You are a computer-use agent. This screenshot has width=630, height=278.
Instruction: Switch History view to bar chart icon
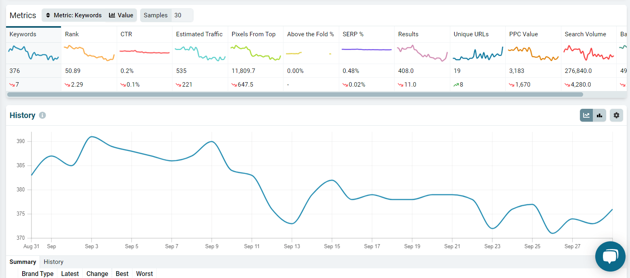point(600,115)
